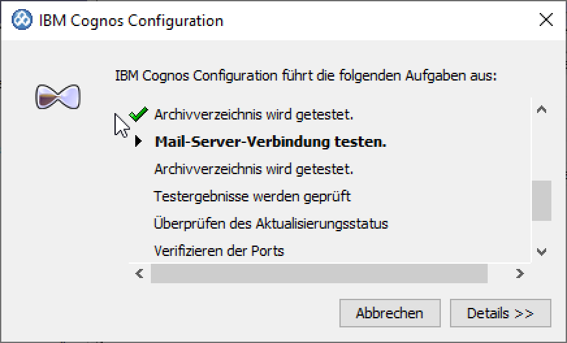Close the IBM Cognos Configuration dialog

546,20
